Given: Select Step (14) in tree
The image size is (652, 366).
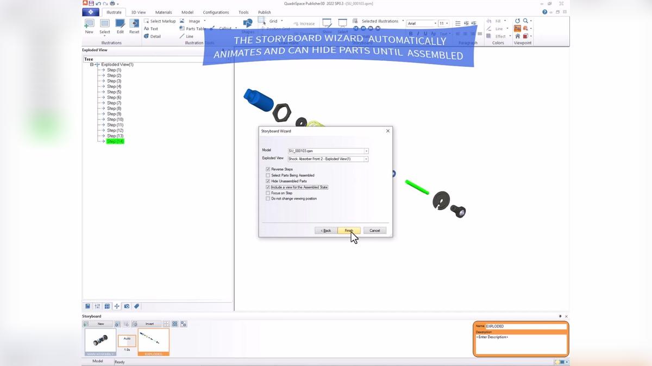Looking at the screenshot, I should point(115,141).
